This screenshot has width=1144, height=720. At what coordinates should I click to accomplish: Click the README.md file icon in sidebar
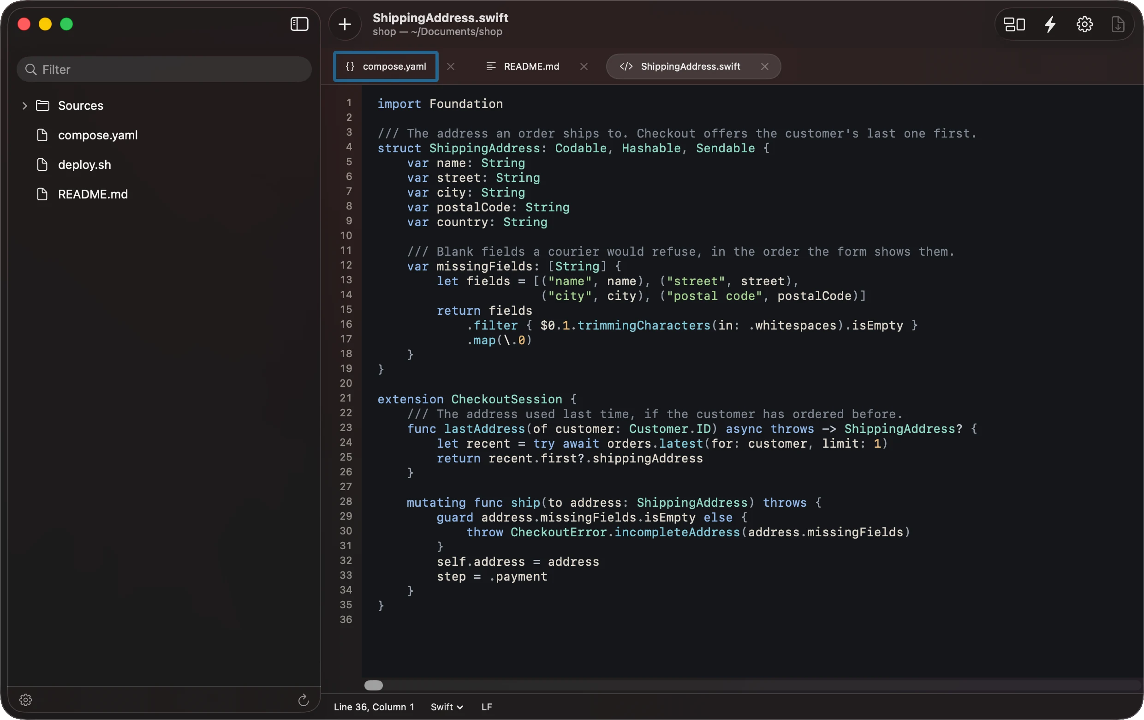coord(42,194)
